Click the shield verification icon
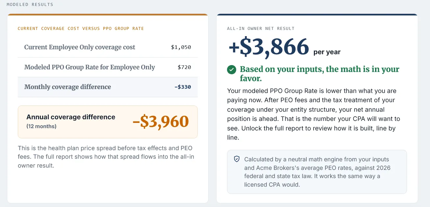This screenshot has width=430, height=207. (x=237, y=159)
